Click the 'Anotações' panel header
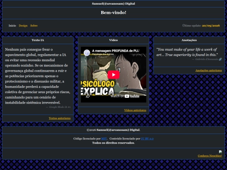Image resolution: width=227 pixels, height=170 pixels. [189, 40]
